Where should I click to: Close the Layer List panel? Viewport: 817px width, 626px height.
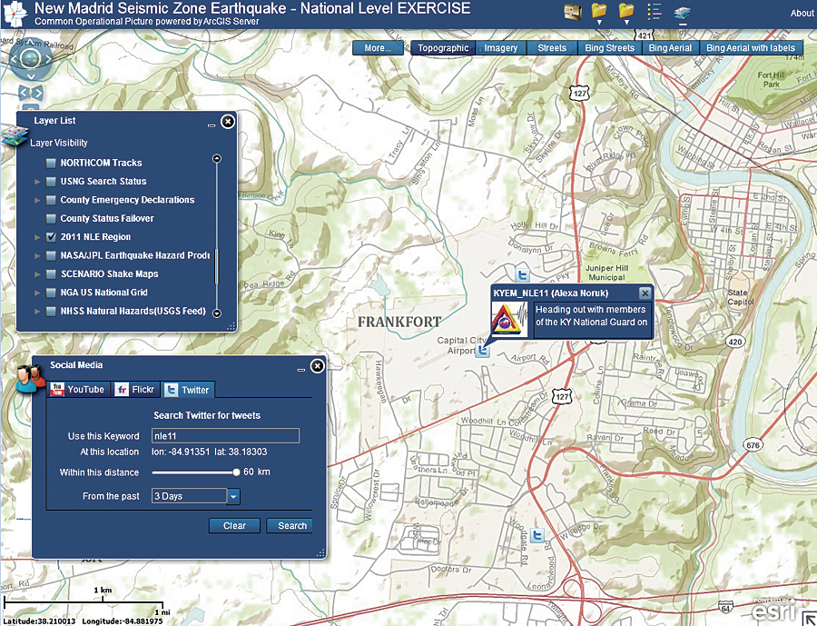click(228, 122)
